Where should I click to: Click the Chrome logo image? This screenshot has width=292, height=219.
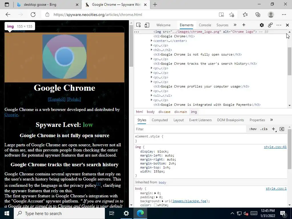(65, 57)
